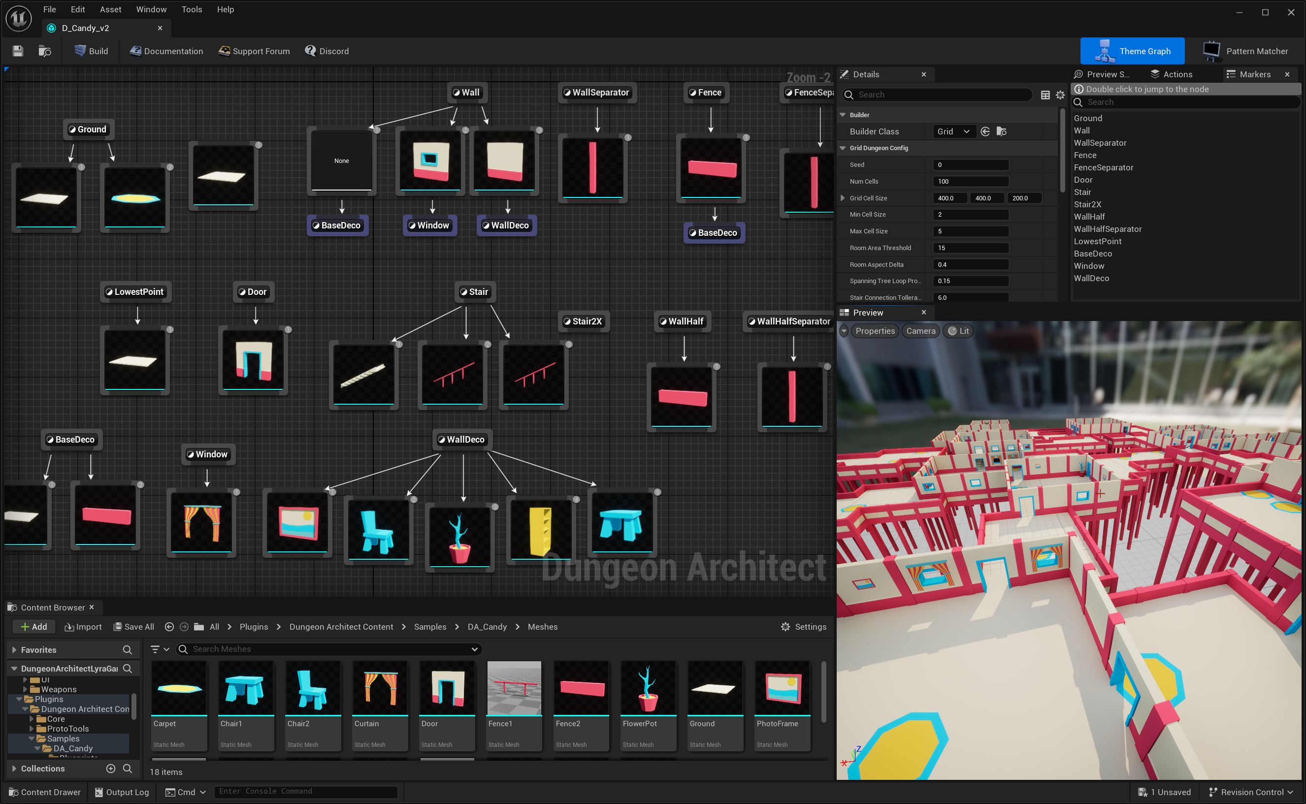Open the Tools menu
Viewport: 1306px width, 804px height.
tap(192, 9)
